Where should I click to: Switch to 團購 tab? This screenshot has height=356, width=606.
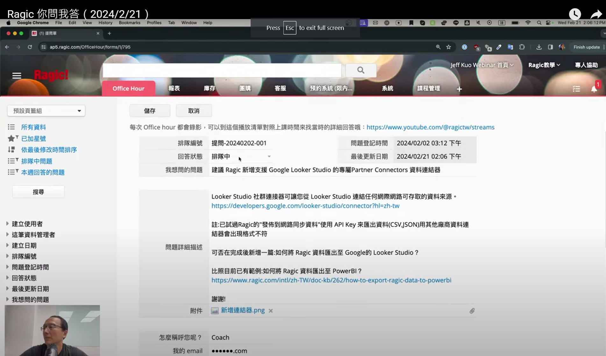pos(245,88)
